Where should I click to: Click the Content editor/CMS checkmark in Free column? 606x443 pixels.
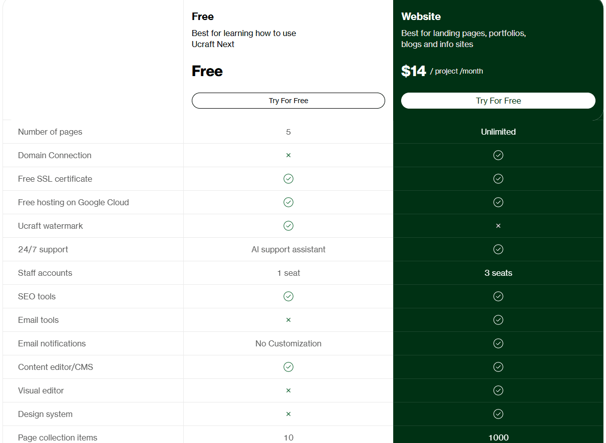coord(288,367)
